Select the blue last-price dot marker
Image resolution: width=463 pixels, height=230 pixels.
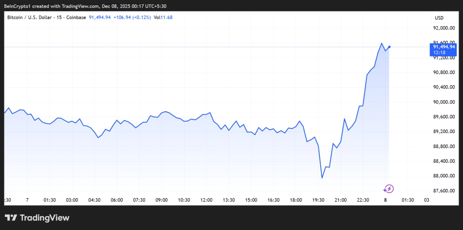[389, 47]
